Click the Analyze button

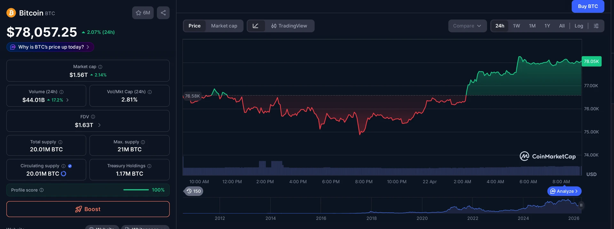coord(564,191)
